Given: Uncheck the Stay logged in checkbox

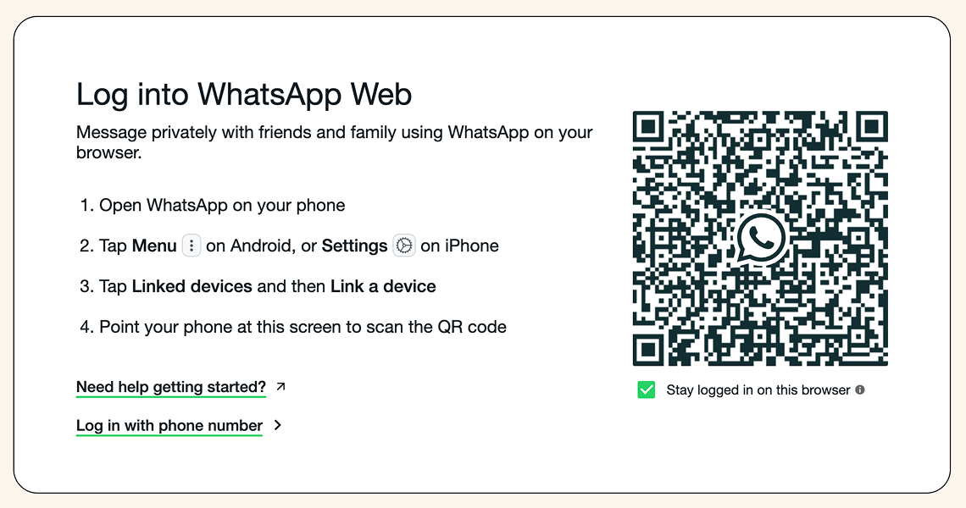Looking at the screenshot, I should [x=647, y=389].
